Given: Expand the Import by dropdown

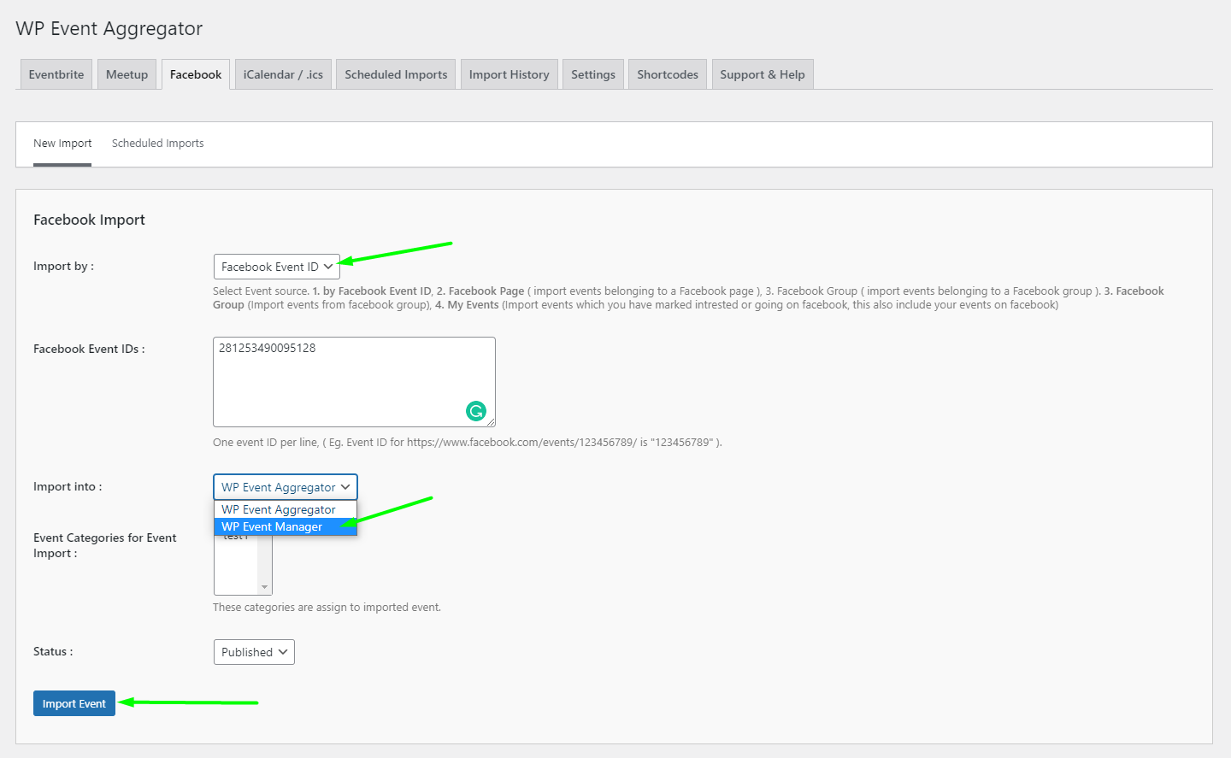Looking at the screenshot, I should (x=276, y=267).
